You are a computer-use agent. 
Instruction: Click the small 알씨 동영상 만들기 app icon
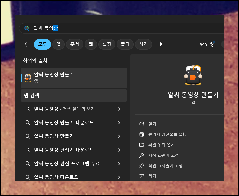[x=28, y=78]
